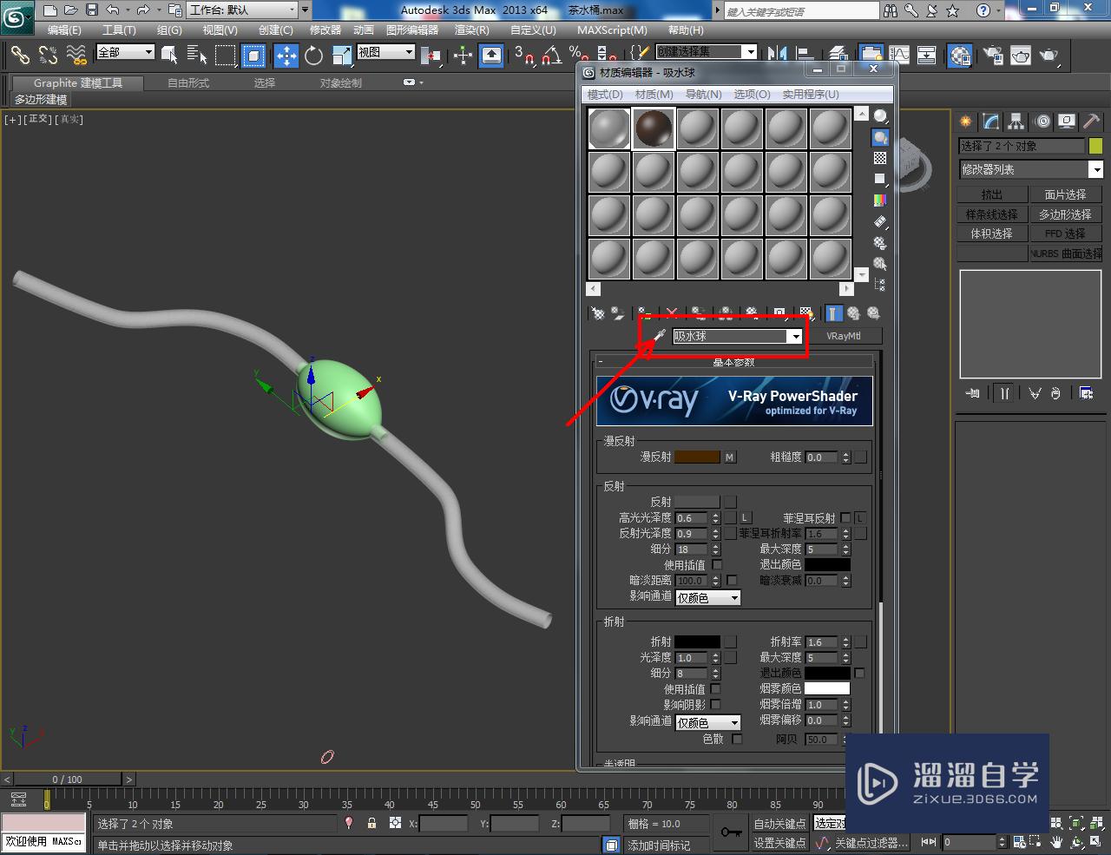Open Select by Name list icon
This screenshot has width=1111, height=855.
pos(197,56)
